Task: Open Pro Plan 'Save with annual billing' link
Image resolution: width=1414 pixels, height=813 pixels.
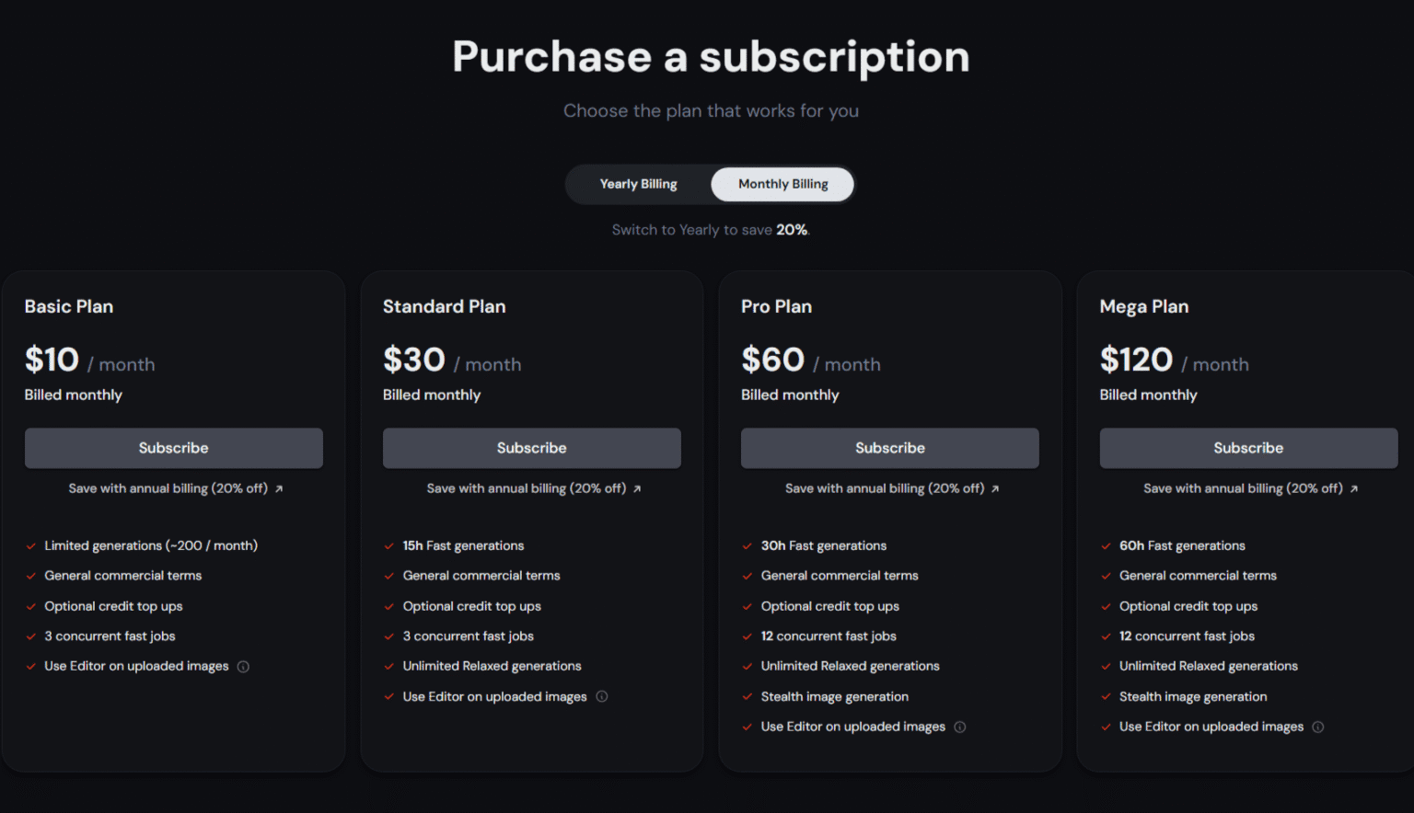Action: (x=884, y=489)
